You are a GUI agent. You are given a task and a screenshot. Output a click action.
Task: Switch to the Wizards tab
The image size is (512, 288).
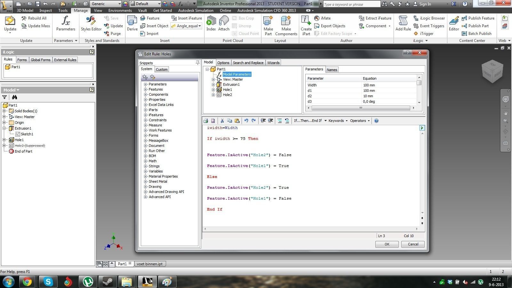tap(273, 63)
